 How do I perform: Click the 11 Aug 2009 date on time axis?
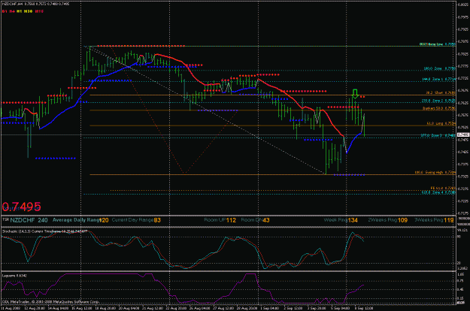point(10,308)
